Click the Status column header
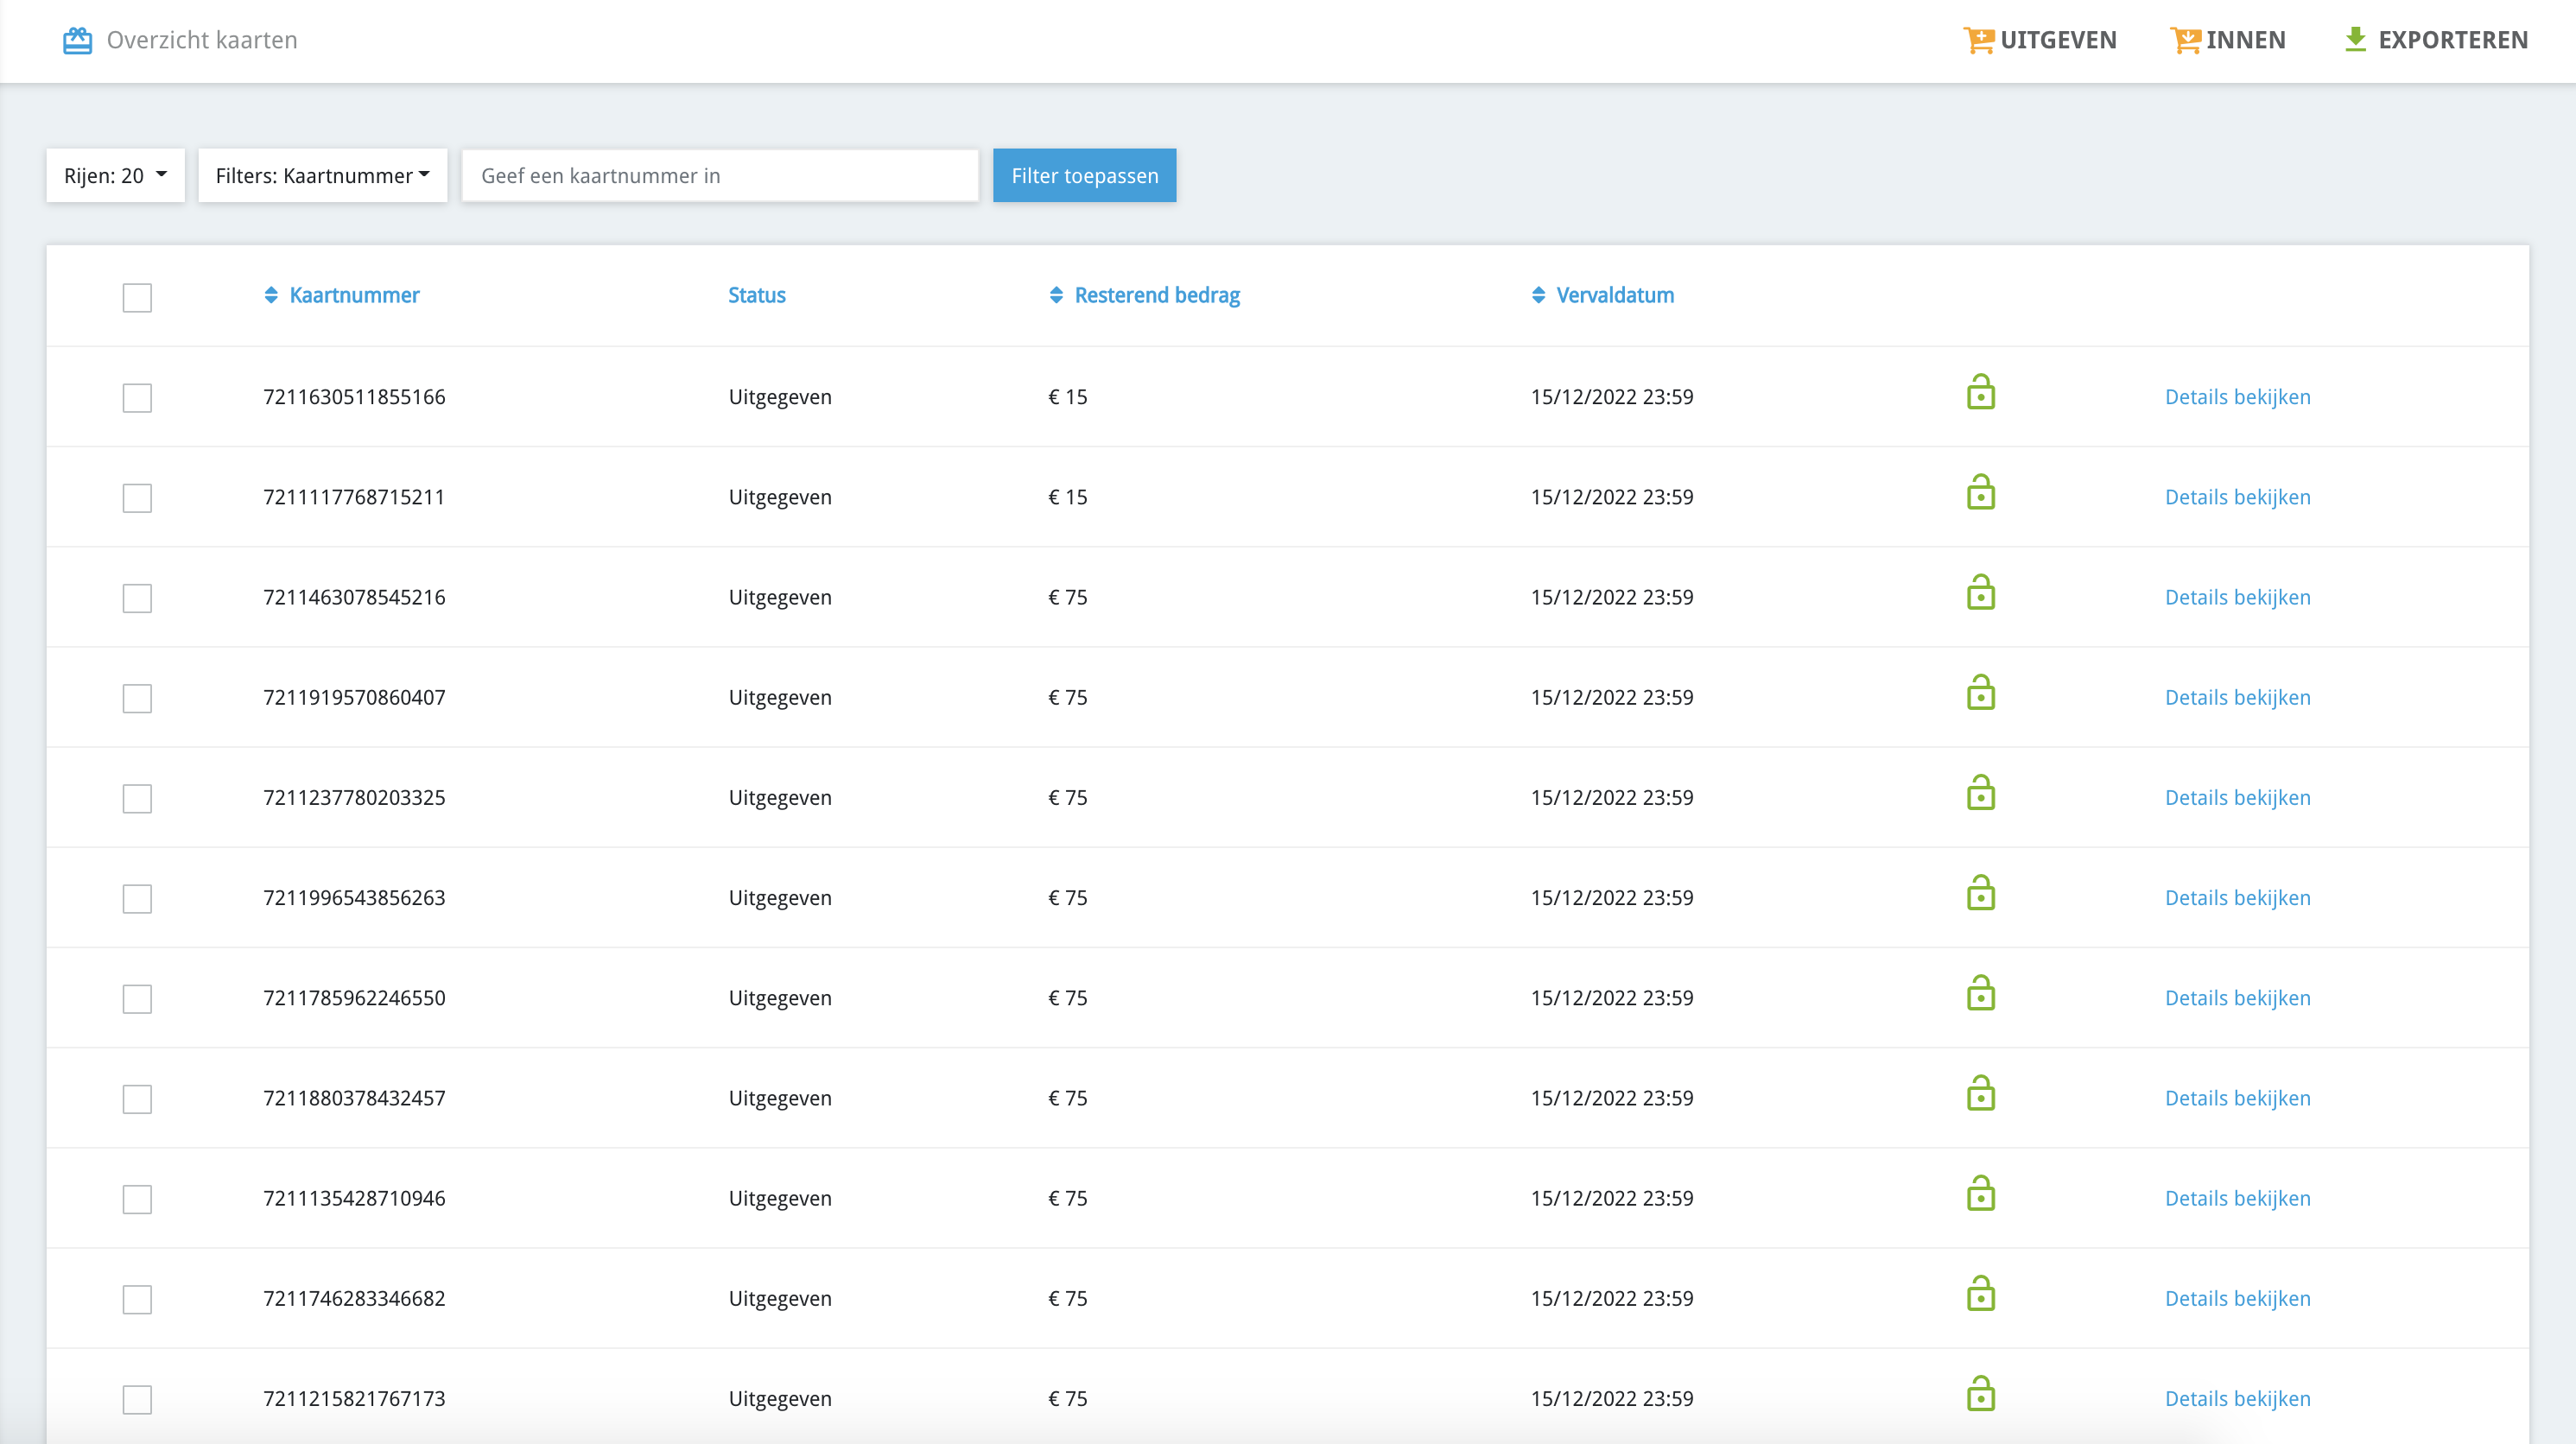This screenshot has height=1444, width=2576. click(756, 295)
